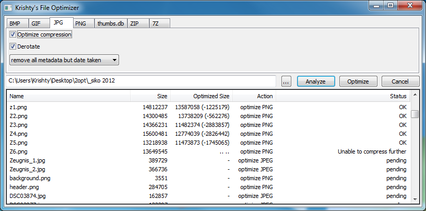Select the thumbs.db tab
Image resolution: width=426 pixels, height=211 pixels.
(110, 24)
